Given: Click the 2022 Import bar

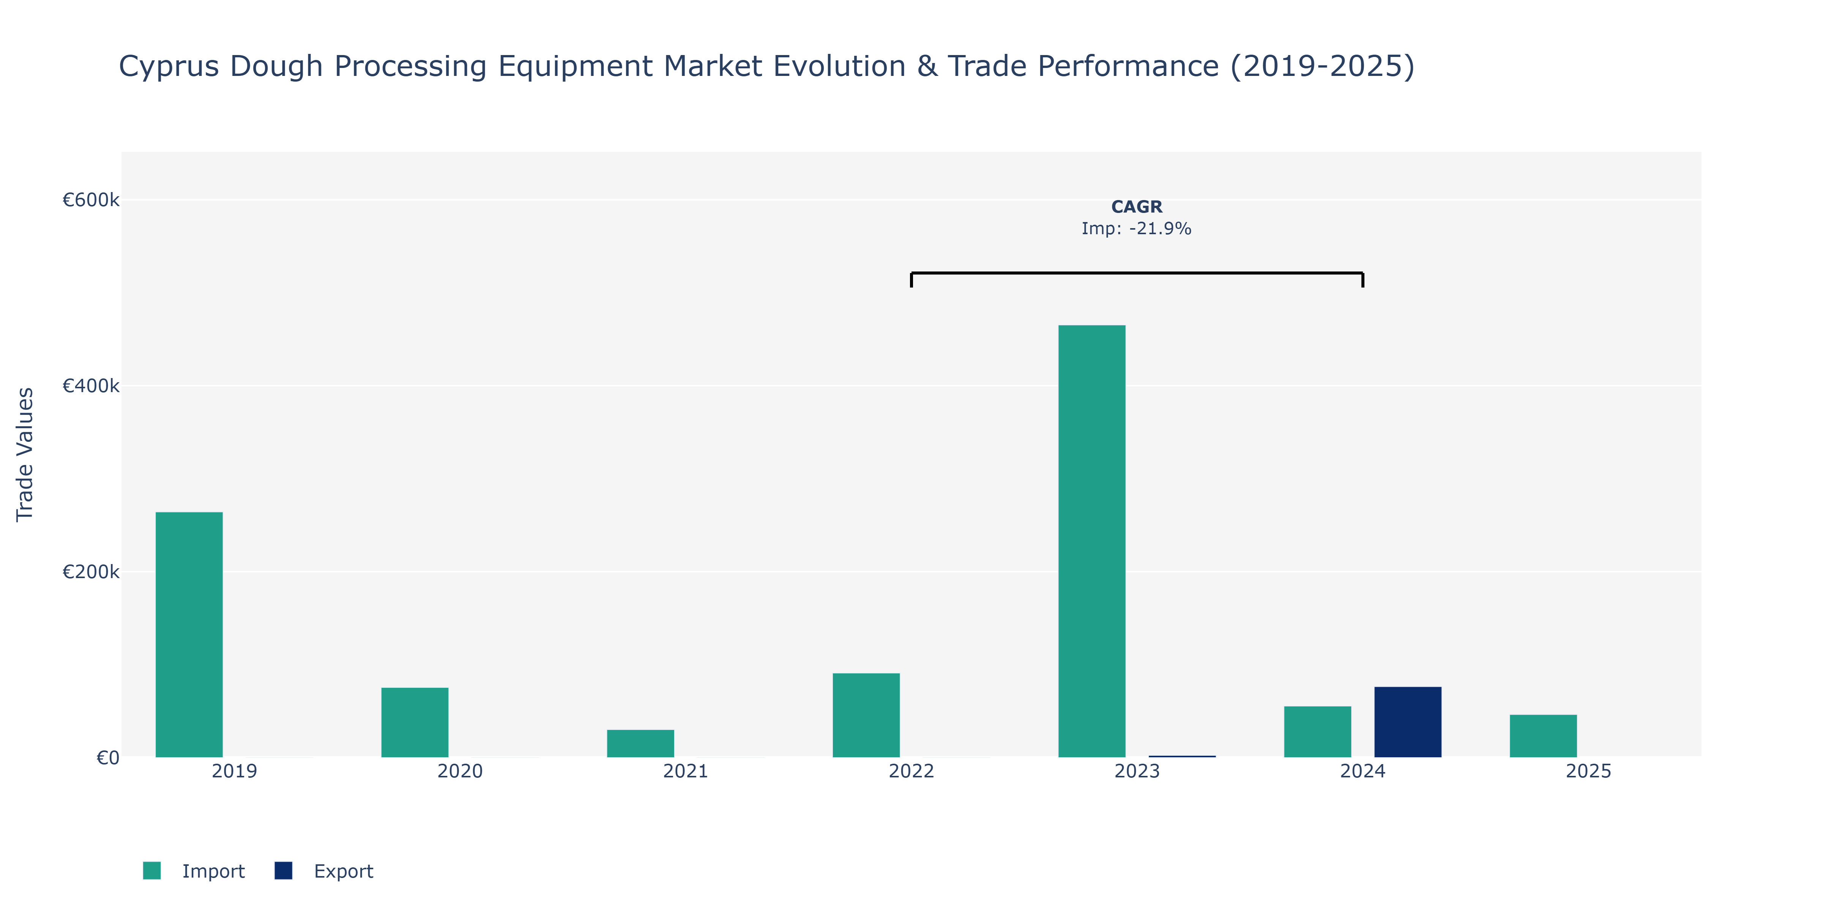Looking at the screenshot, I should (x=866, y=715).
